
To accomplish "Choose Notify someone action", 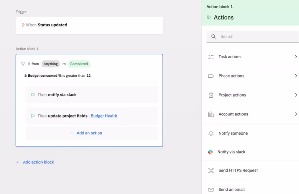I will 252,133.
